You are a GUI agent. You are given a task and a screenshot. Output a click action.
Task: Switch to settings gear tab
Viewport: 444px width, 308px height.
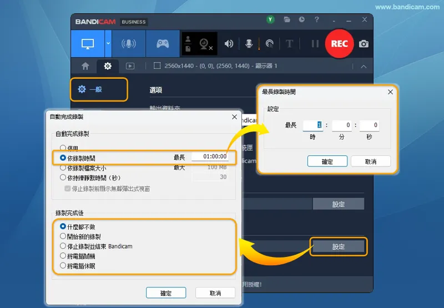[108, 66]
